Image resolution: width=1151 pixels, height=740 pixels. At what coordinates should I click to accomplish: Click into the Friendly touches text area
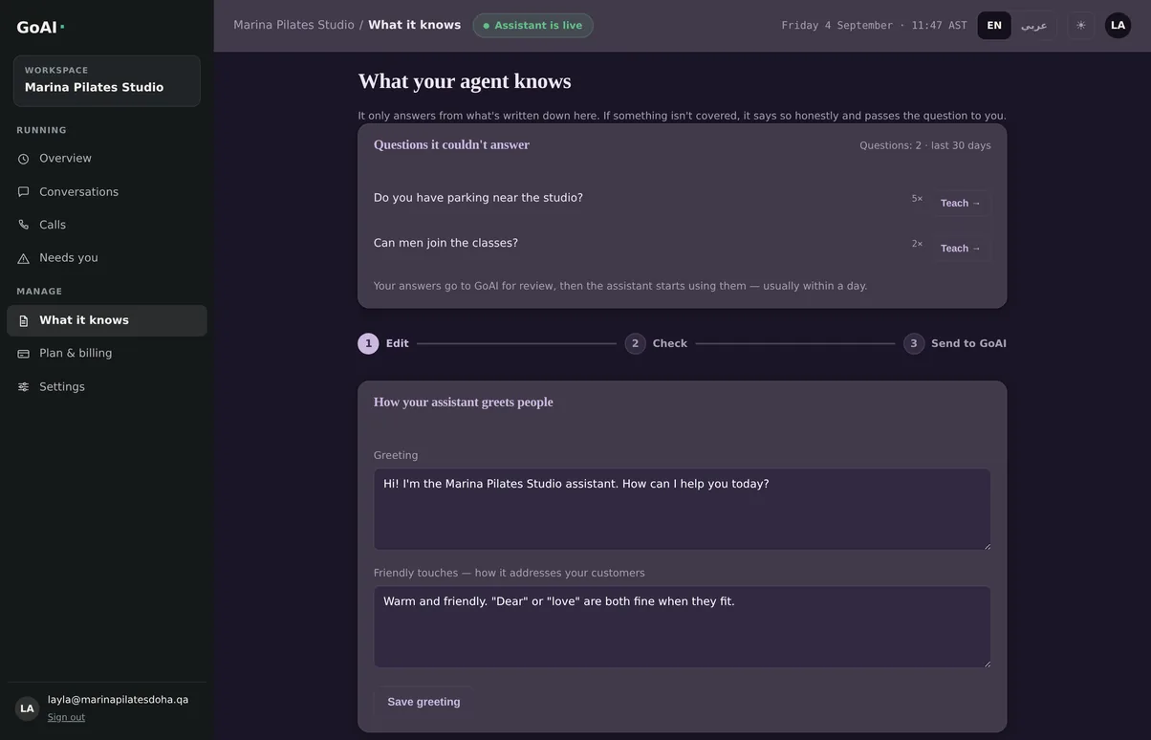coord(682,626)
